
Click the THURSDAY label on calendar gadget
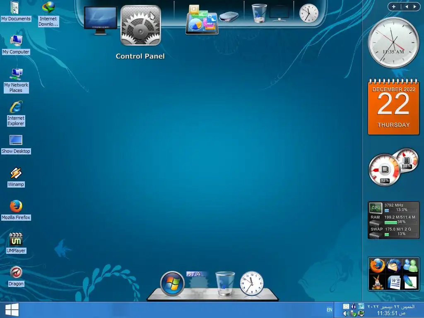pos(393,125)
